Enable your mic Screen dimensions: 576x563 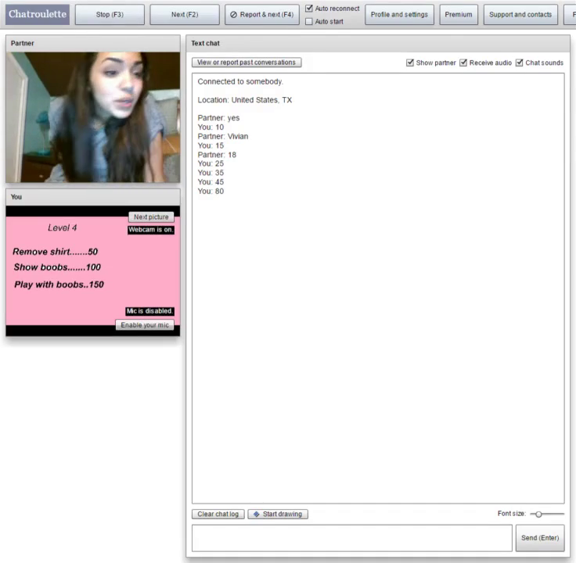pyautogui.click(x=145, y=325)
